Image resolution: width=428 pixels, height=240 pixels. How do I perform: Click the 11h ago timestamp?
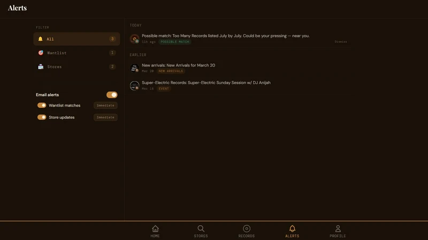pyautogui.click(x=149, y=42)
